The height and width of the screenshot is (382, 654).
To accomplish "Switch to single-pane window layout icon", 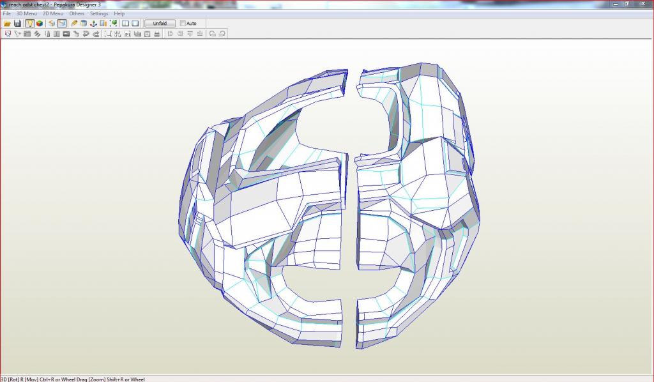I will (x=135, y=24).
